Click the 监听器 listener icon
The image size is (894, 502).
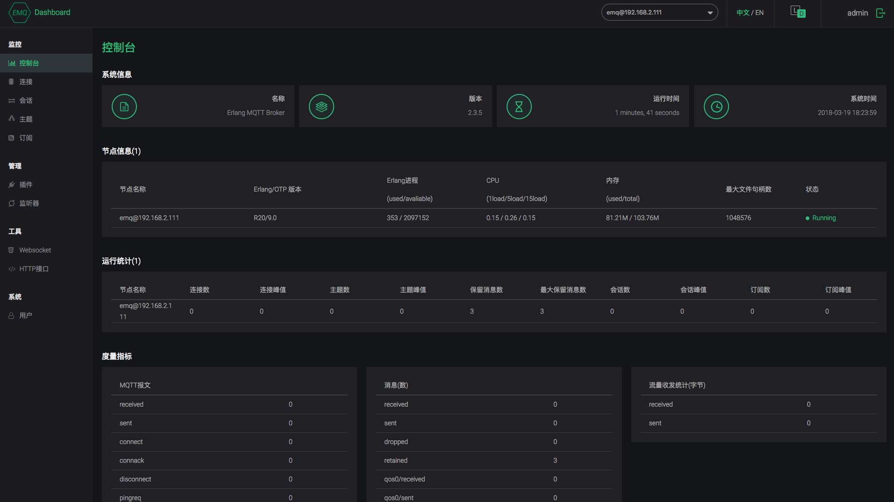click(12, 203)
